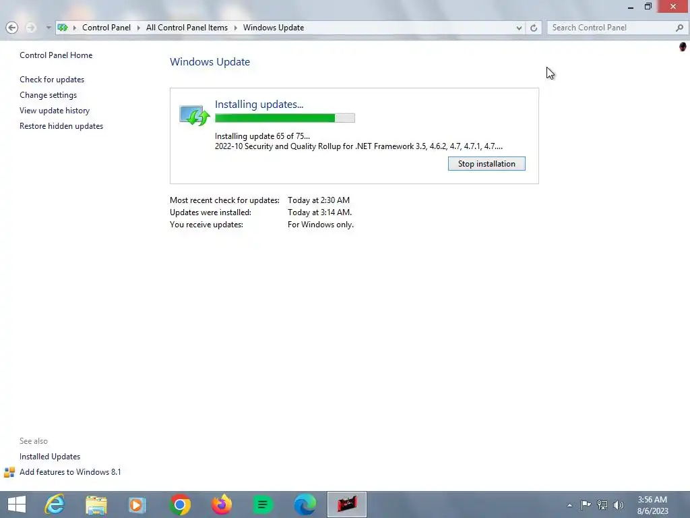Image resolution: width=690 pixels, height=518 pixels.
Task: Click Restore hidden updates link
Action: click(61, 126)
